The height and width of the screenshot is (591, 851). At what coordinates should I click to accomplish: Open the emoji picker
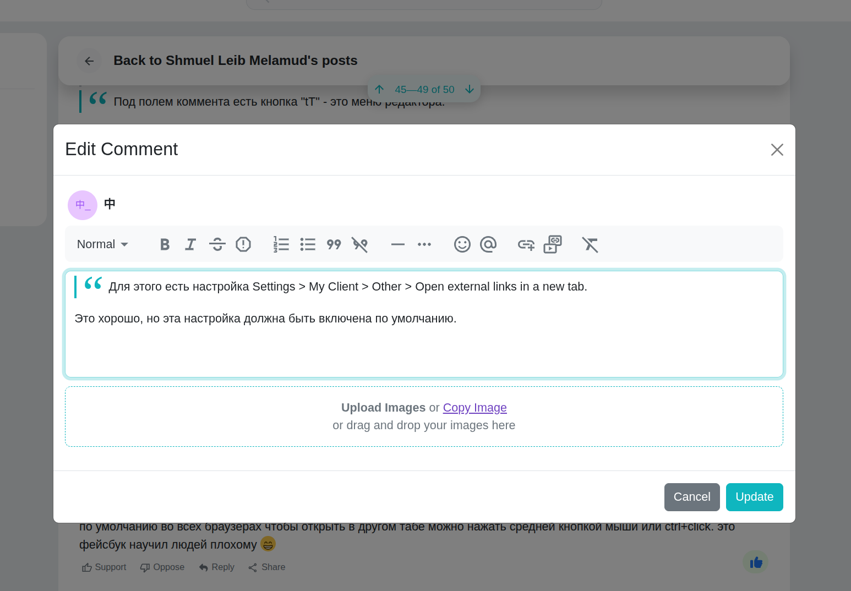coord(462,244)
